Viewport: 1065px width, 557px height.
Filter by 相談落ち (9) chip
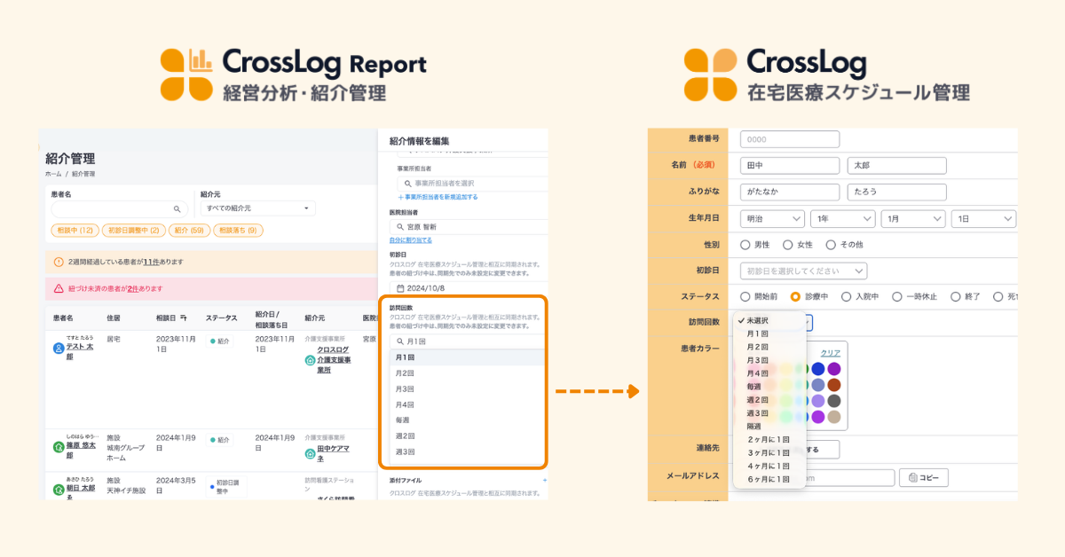click(239, 231)
